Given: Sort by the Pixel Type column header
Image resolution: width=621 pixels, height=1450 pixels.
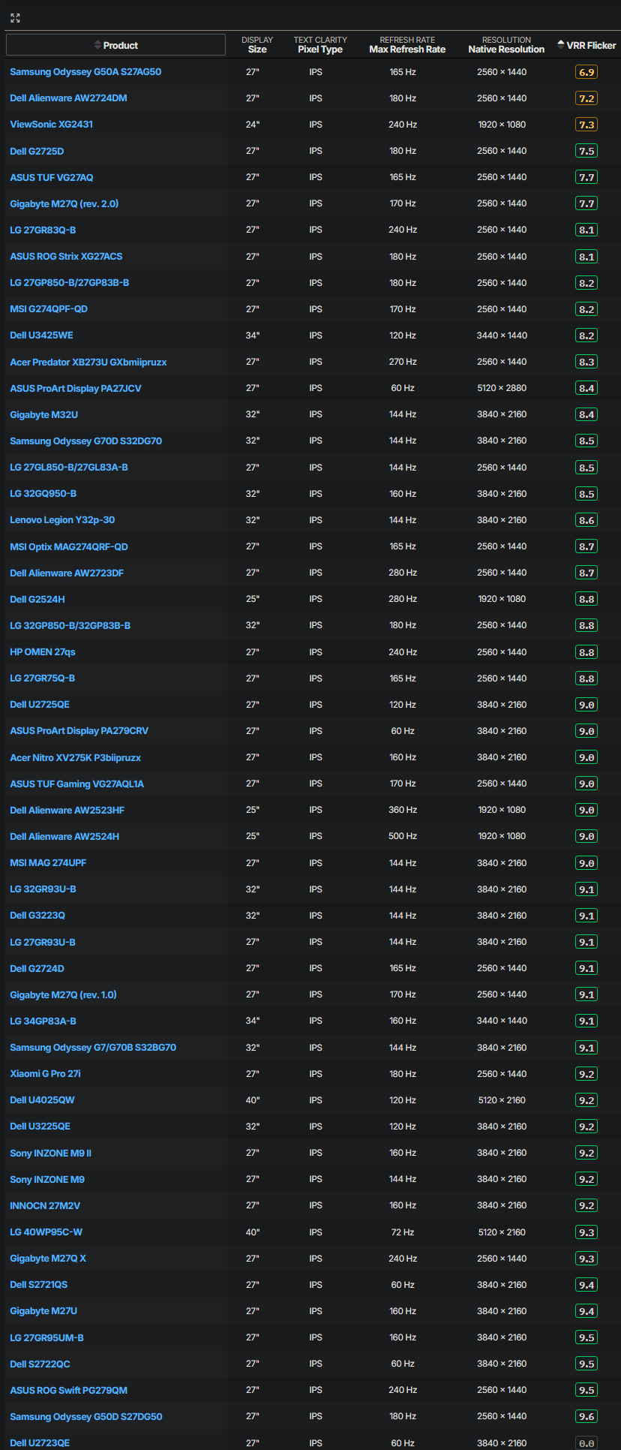Looking at the screenshot, I should point(320,45).
